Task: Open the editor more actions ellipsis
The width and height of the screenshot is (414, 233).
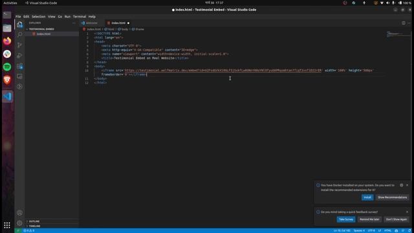Action: pyautogui.click(x=409, y=23)
